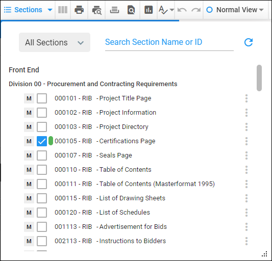Click the Undo arrow

click(x=182, y=10)
